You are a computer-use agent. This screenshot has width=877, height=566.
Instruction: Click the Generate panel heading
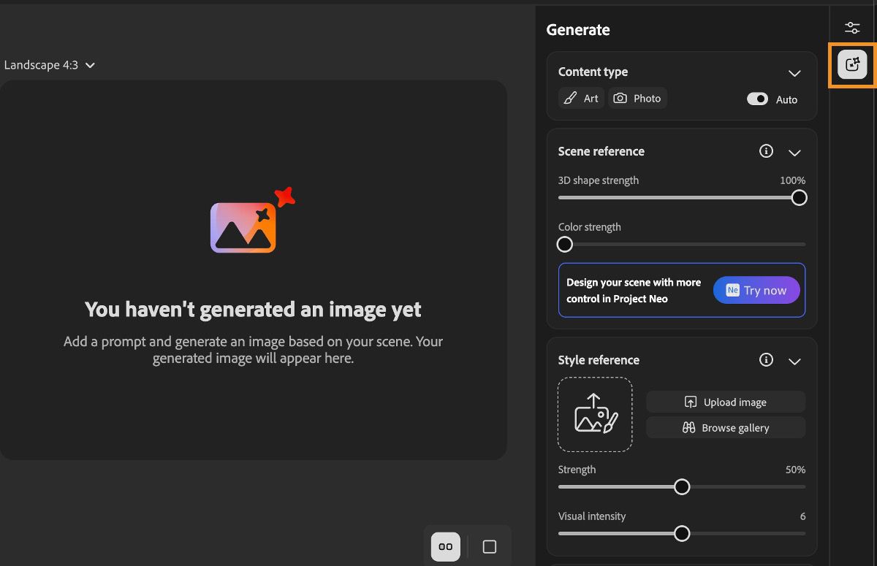pyautogui.click(x=578, y=29)
